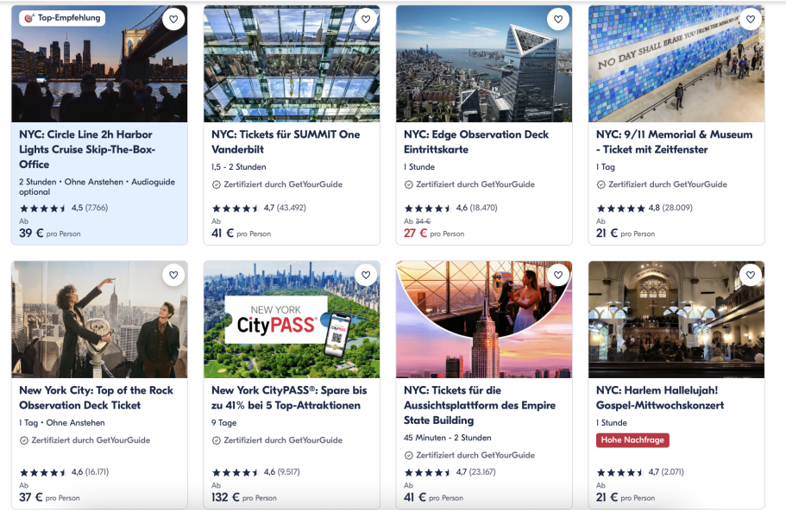Open 'Top of the Rock Observation Deck Ticket' title
Image resolution: width=786 pixels, height=510 pixels.
coord(97,397)
